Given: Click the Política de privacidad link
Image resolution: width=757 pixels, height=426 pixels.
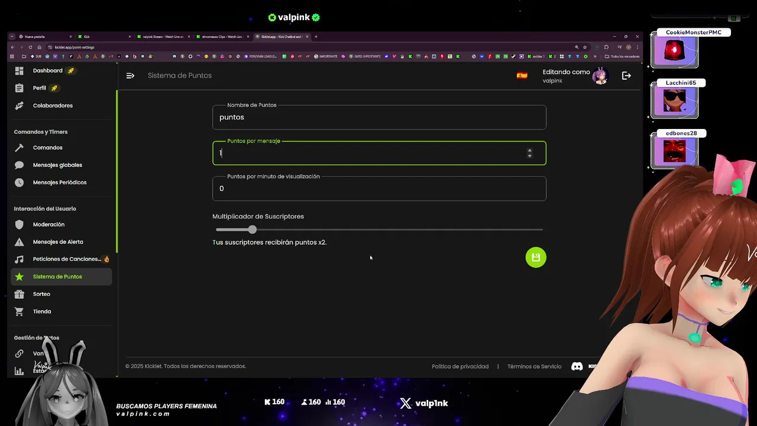Looking at the screenshot, I should coord(460,366).
